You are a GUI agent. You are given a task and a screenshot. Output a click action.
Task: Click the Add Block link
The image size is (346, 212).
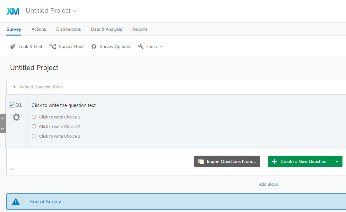pos(268,184)
